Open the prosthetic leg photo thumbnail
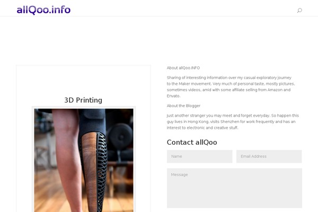Image resolution: width=318 pixels, height=212 pixels. 84,160
